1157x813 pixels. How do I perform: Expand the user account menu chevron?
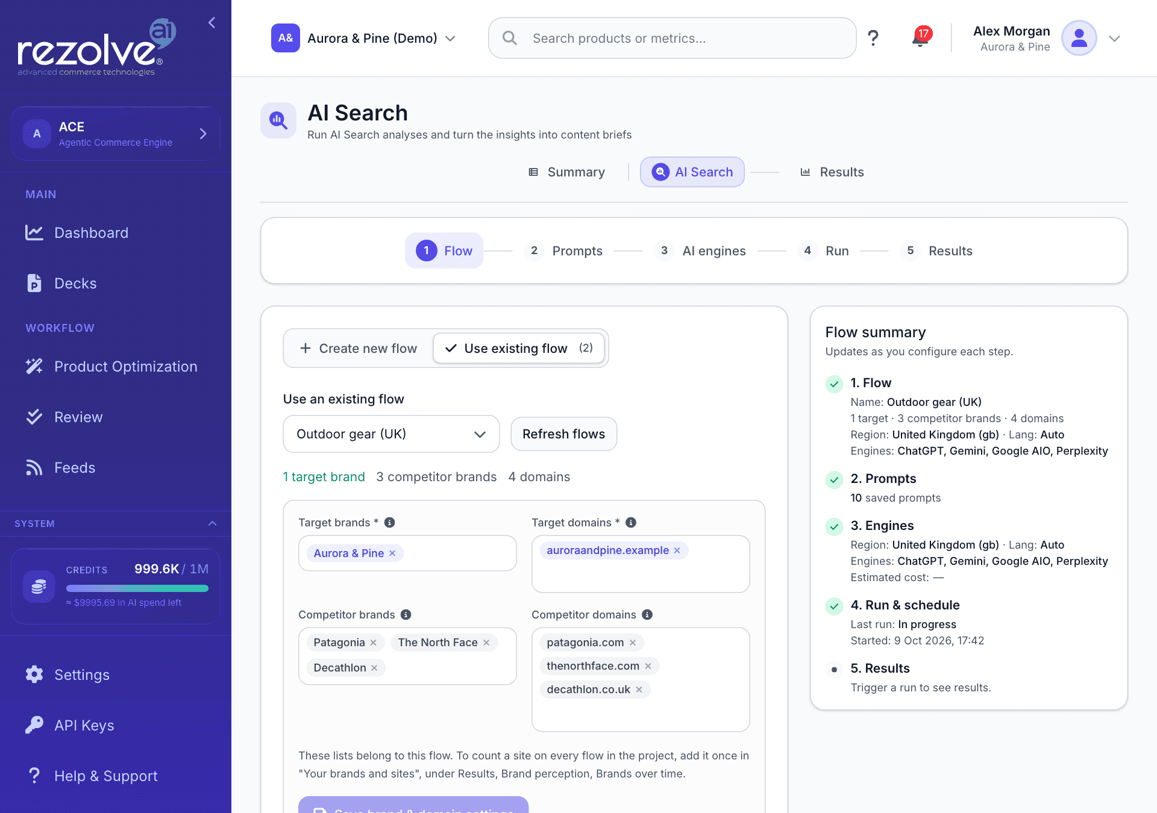[x=1114, y=39]
